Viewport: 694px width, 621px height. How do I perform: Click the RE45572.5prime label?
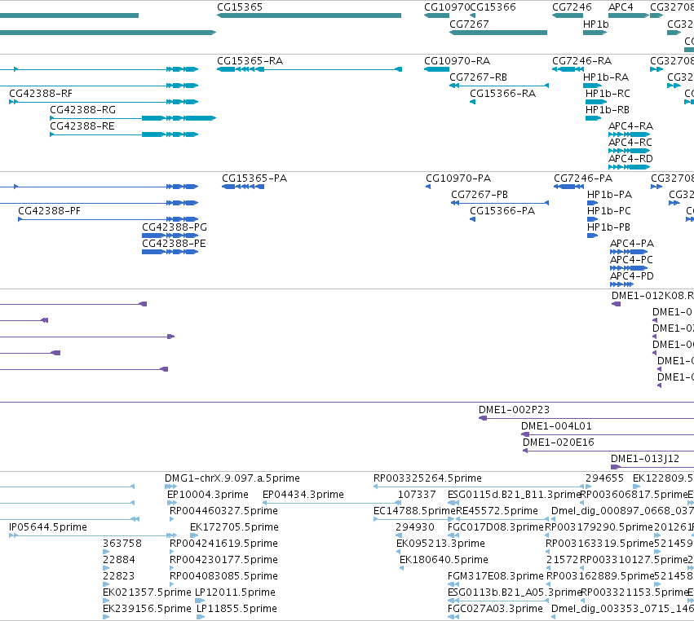tap(497, 511)
